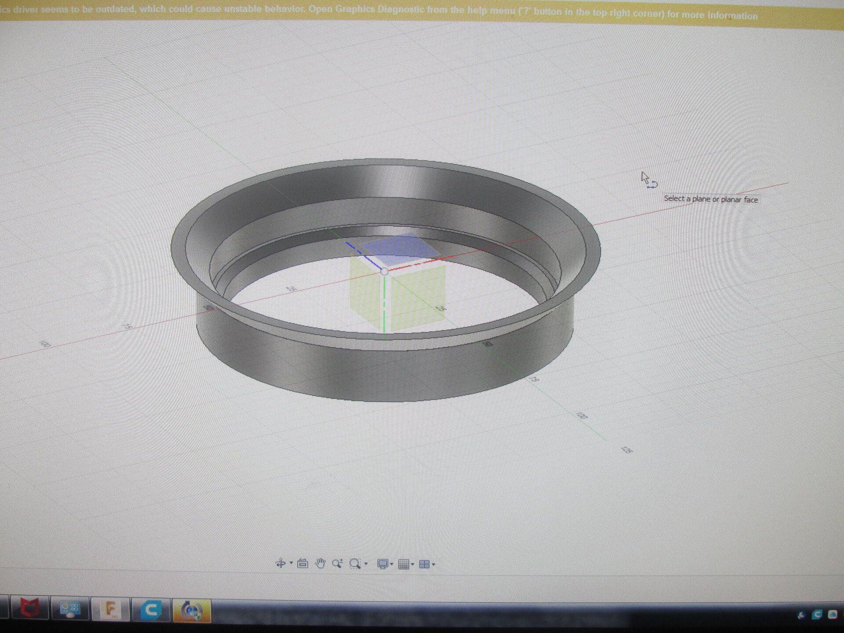Activate the Pan hand tool
This screenshot has width=844, height=633.
pyautogui.click(x=320, y=563)
